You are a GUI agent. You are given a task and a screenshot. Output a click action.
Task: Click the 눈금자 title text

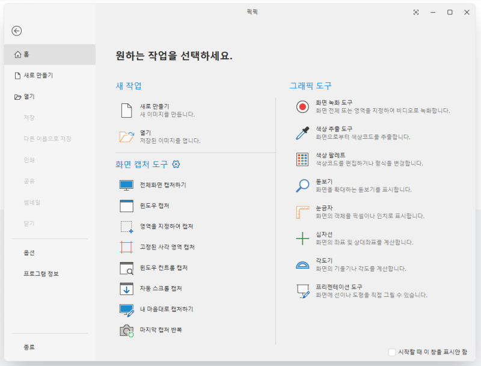(x=324, y=208)
